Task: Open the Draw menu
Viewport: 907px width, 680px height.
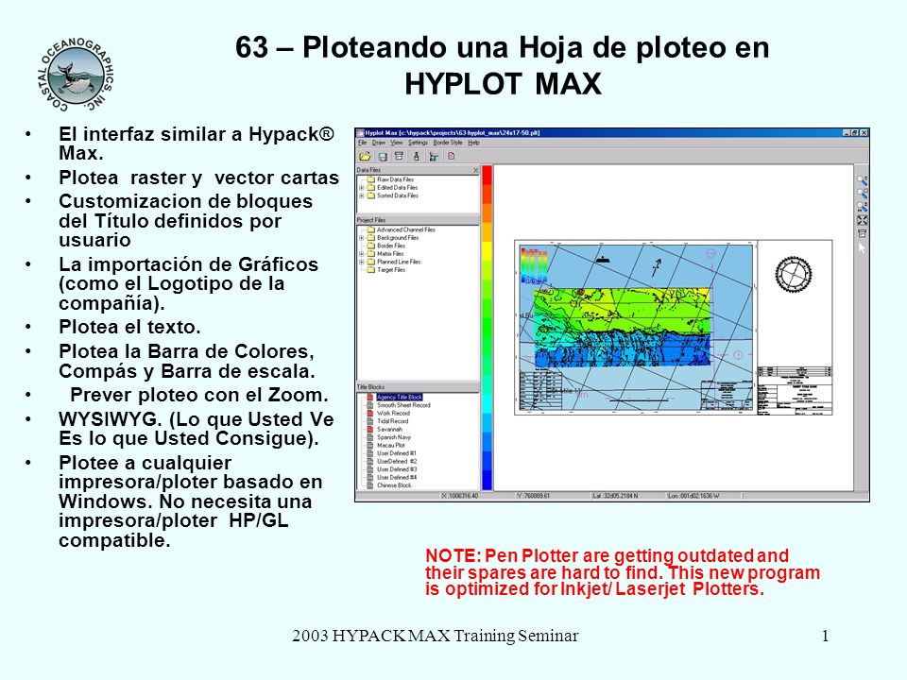Action: (x=378, y=143)
